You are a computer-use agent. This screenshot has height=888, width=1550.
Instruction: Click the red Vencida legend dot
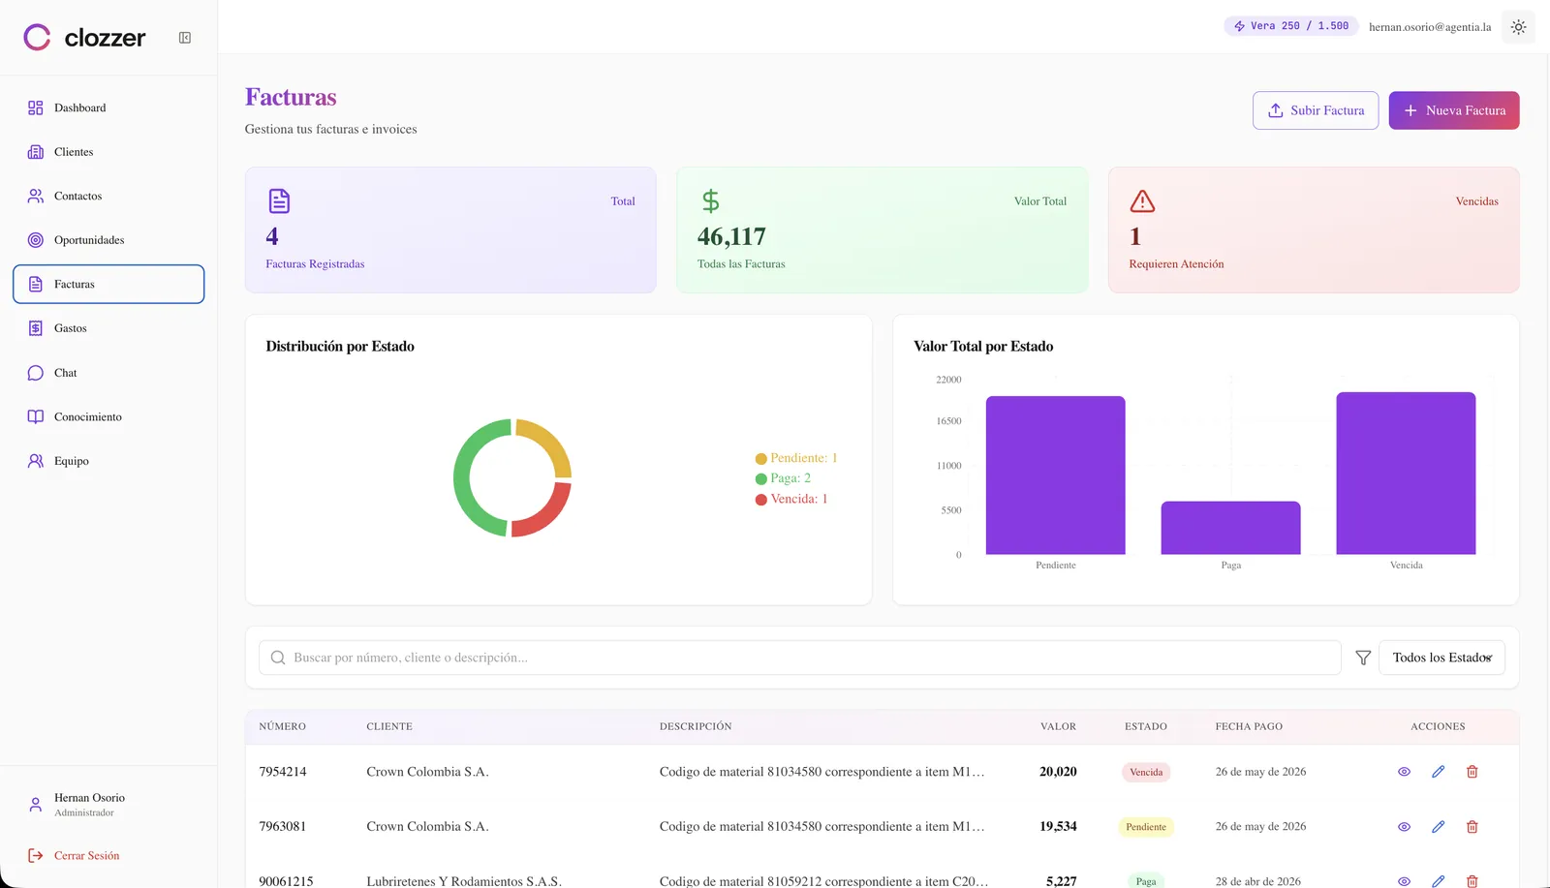(x=761, y=500)
